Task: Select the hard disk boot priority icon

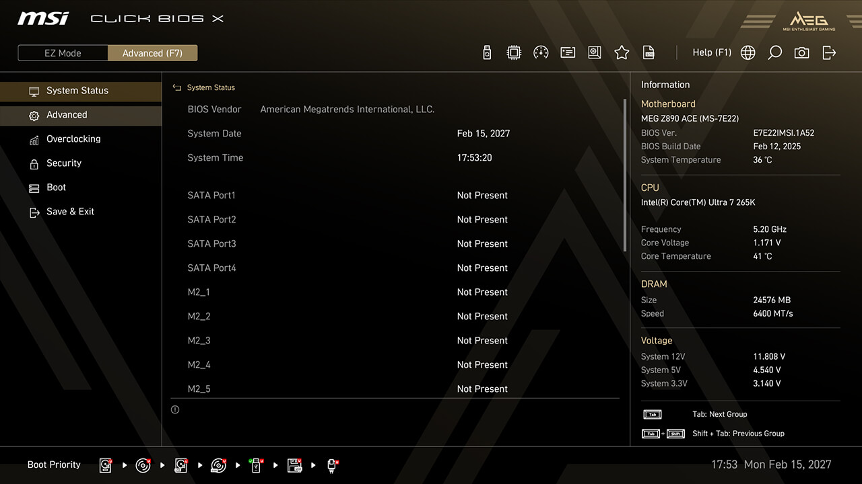Action: [x=106, y=465]
